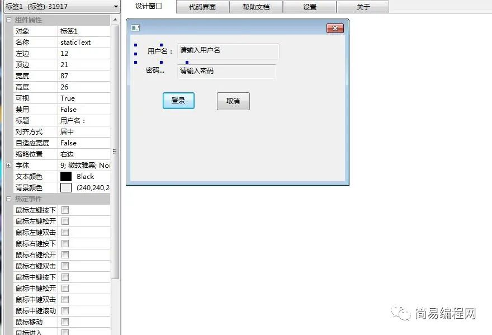Screen dimensions: 492x335
Task: Click the 对象 value 标签1
Action: point(84,31)
